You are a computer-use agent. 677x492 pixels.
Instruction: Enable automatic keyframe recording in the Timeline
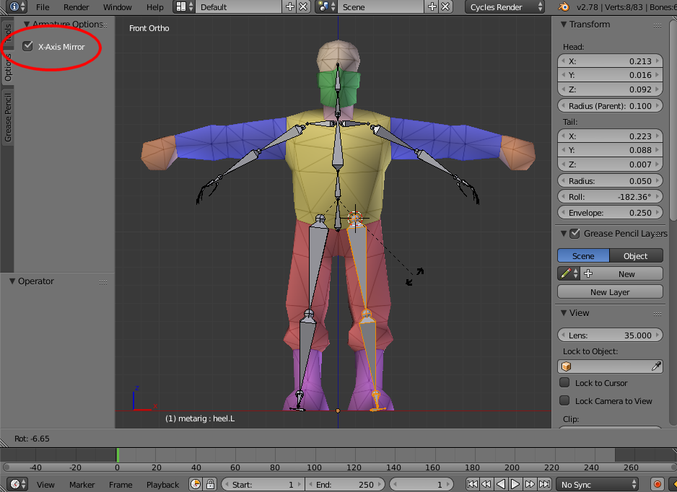click(655, 484)
